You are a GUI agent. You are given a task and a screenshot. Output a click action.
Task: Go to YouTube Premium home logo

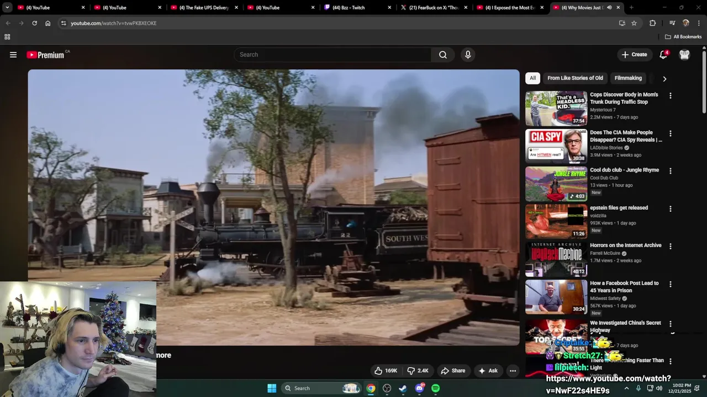pos(45,55)
